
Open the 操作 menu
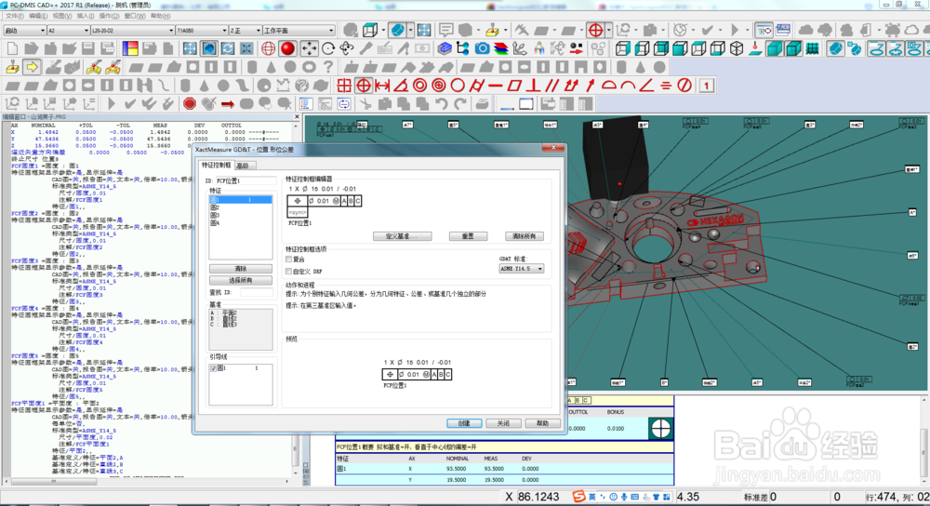(x=109, y=16)
